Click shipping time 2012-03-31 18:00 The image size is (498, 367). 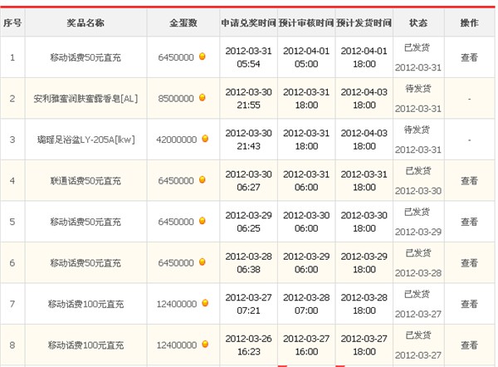pyautogui.click(x=364, y=180)
